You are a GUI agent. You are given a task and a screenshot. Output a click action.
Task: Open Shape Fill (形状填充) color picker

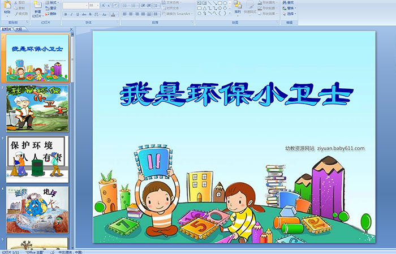268,2
